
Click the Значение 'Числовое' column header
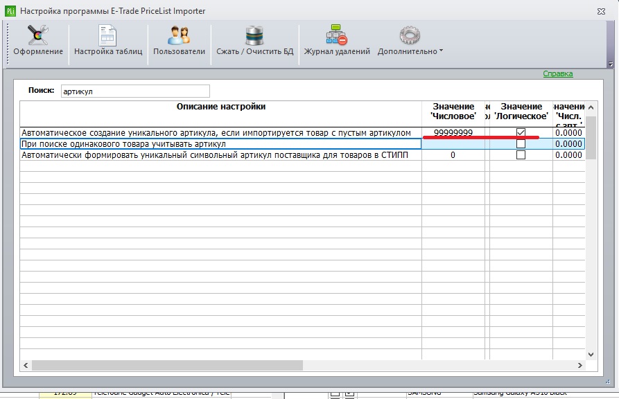[453, 114]
